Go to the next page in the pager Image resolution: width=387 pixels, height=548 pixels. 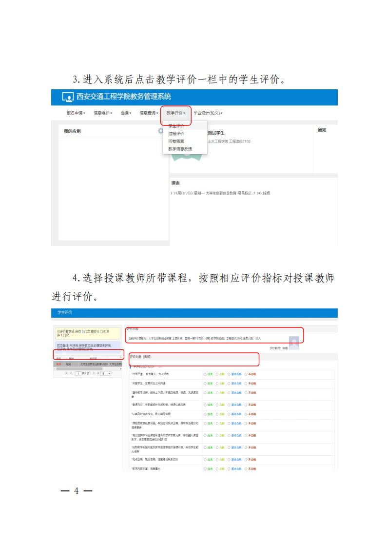[94, 373]
